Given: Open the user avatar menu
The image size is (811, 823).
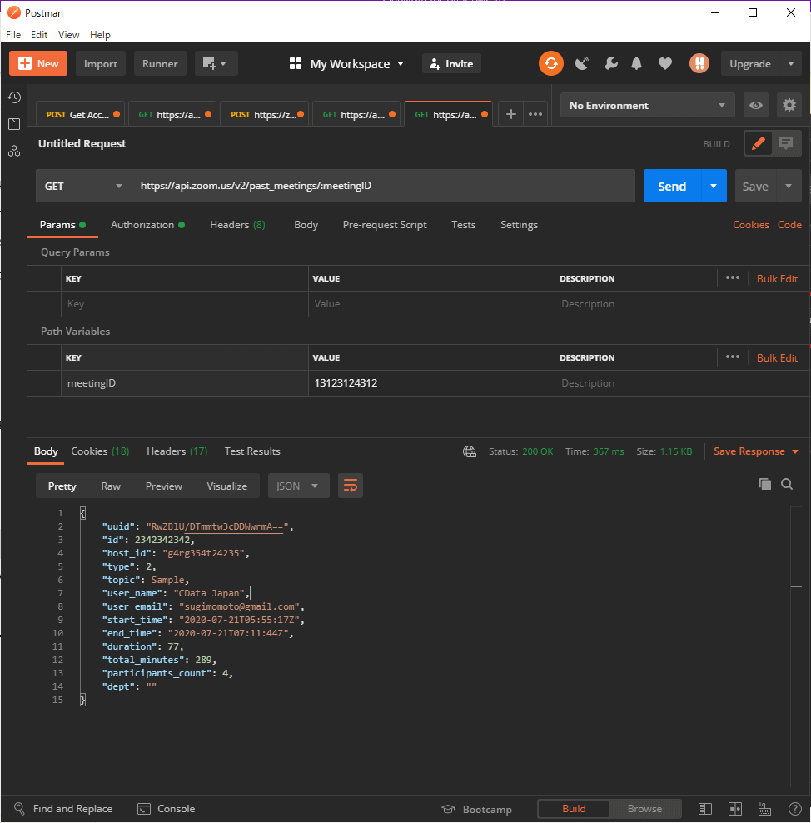Looking at the screenshot, I should pos(699,64).
